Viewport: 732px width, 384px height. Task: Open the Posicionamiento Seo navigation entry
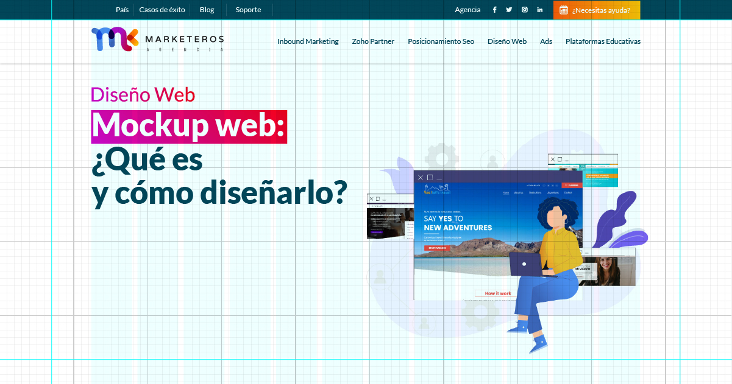(441, 41)
